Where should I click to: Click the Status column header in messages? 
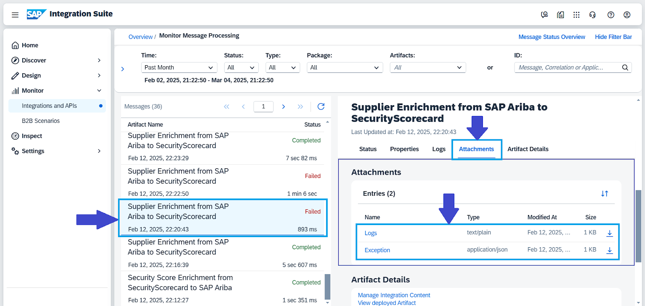[312, 125]
